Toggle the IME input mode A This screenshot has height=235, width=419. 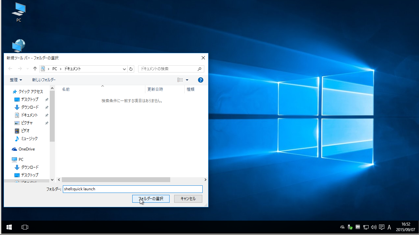tap(389, 227)
